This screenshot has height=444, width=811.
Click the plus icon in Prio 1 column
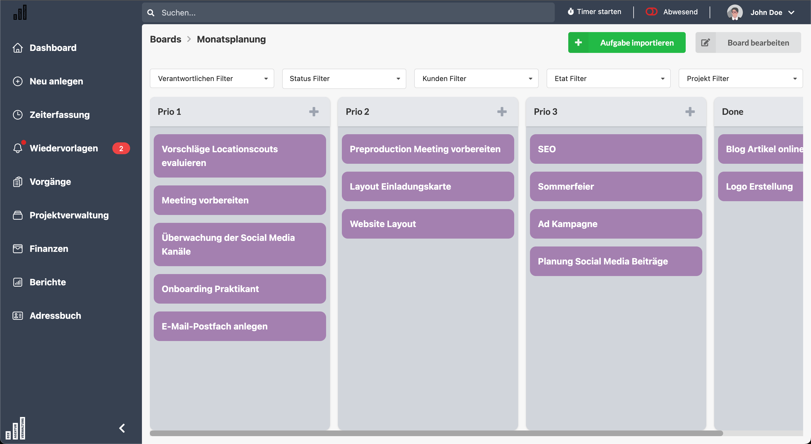[x=314, y=111]
